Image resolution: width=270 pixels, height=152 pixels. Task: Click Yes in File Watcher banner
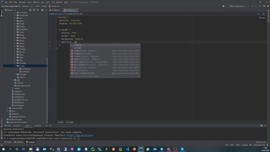pos(258,14)
